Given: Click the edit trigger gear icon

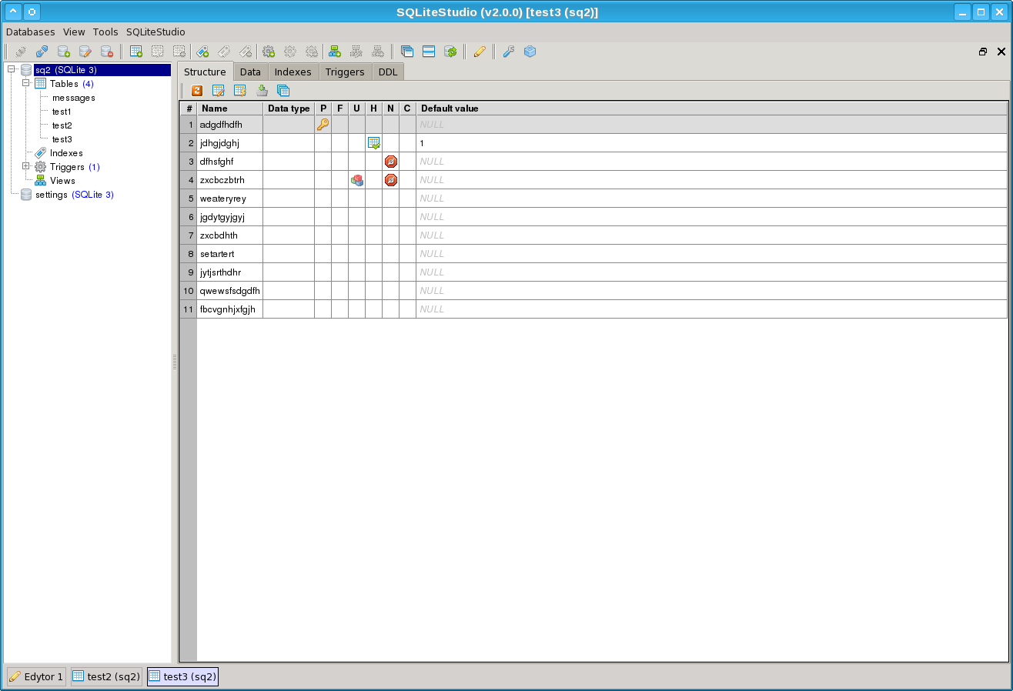Looking at the screenshot, I should [x=290, y=52].
